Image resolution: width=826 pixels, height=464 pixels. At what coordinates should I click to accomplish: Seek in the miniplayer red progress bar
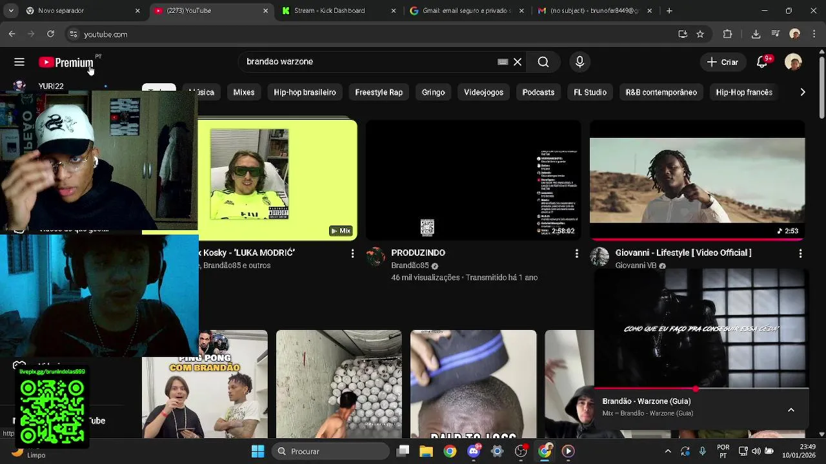(x=701, y=389)
